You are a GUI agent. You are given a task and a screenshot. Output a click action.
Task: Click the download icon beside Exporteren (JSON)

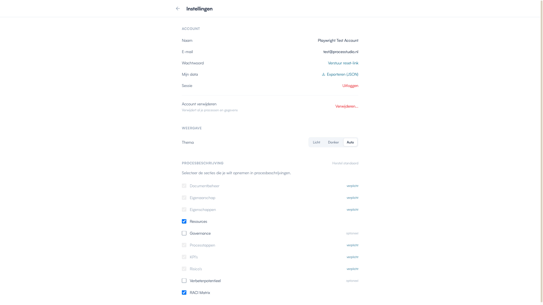(x=323, y=74)
